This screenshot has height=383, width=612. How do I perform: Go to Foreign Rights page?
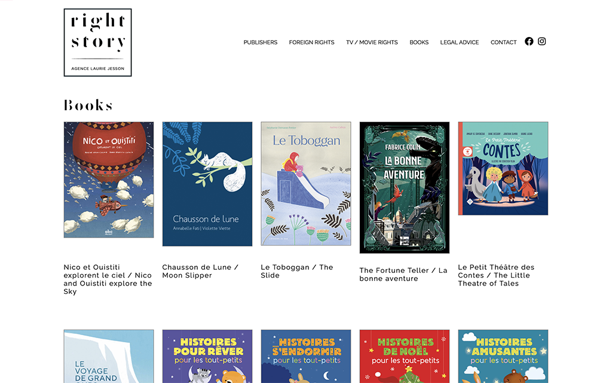[x=311, y=42]
